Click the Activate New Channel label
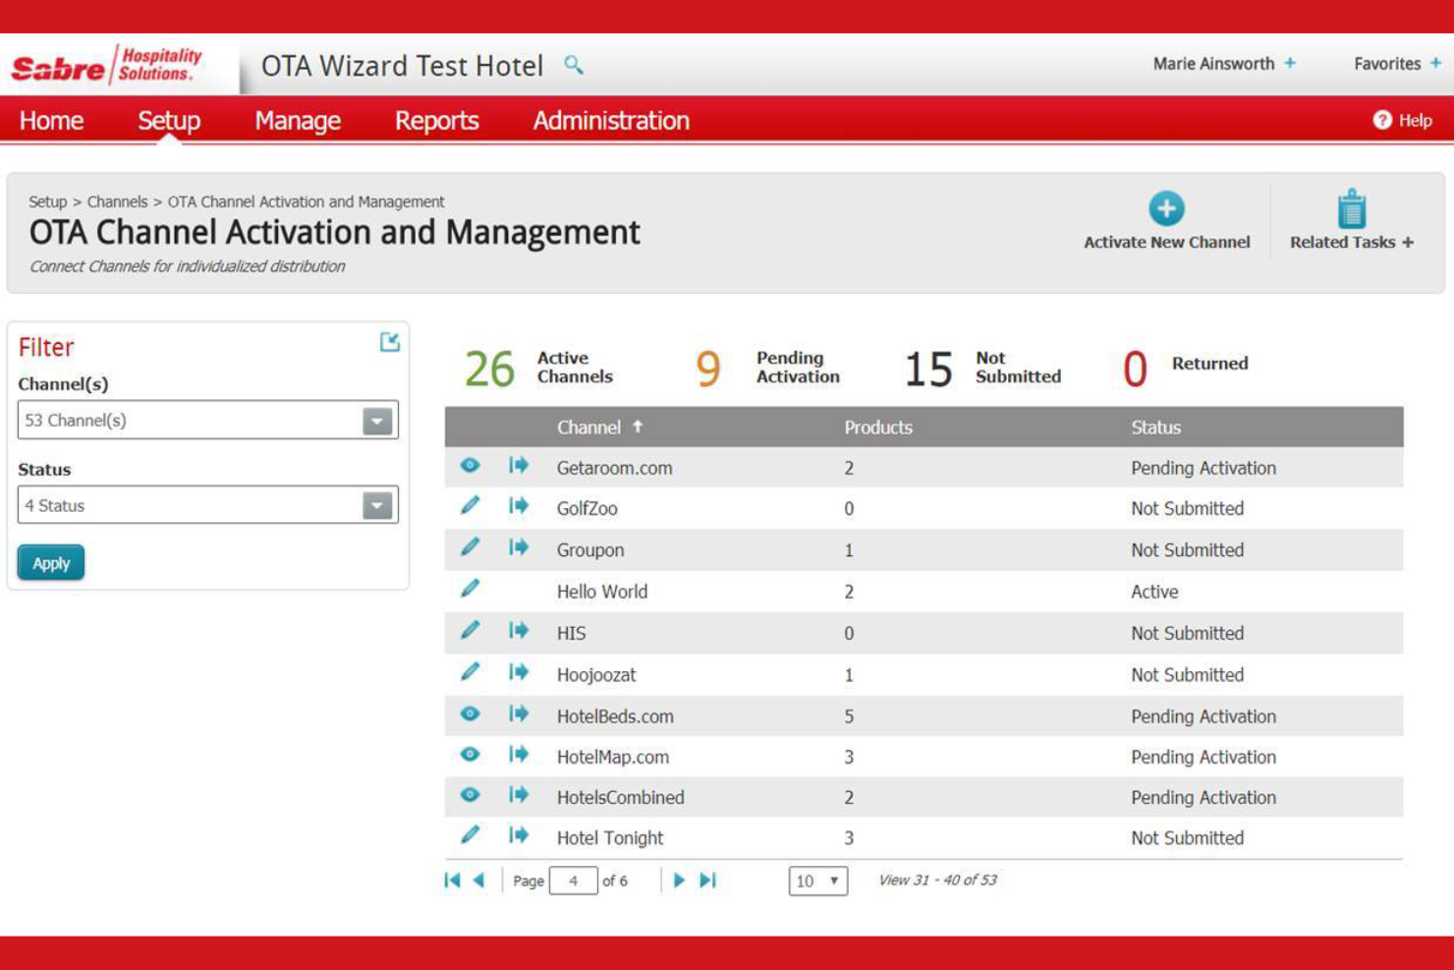 coord(1166,242)
